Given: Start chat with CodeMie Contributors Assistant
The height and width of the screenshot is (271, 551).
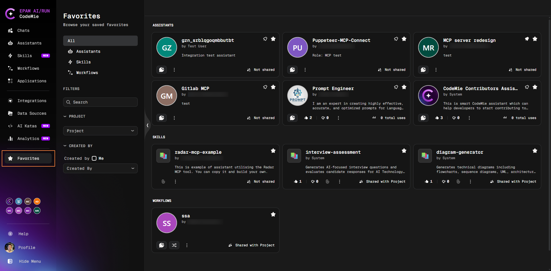Looking at the screenshot, I should [423, 118].
